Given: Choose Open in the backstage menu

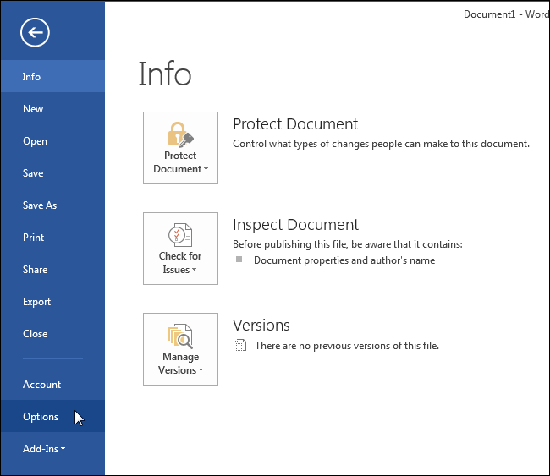Looking at the screenshot, I should (52, 141).
